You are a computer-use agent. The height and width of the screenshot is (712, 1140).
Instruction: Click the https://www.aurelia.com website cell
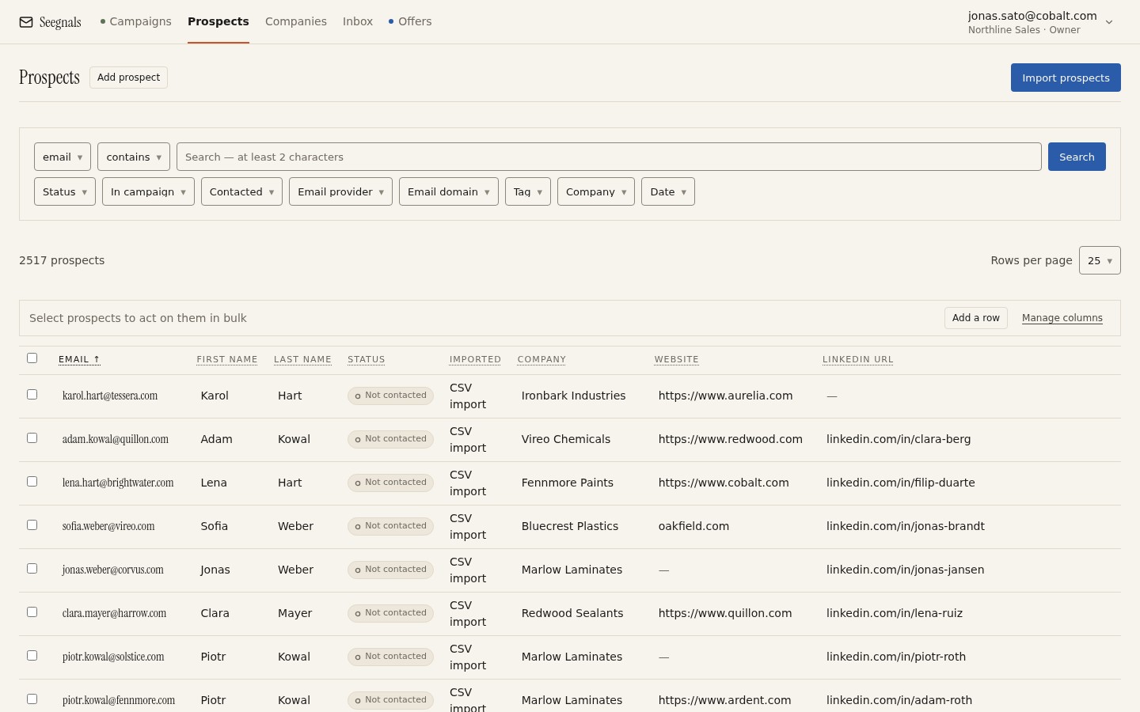726,396
